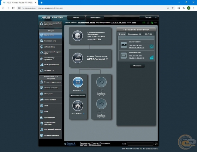Screen dimensions: 197x152
Task: Click the FAQ search input field
Action: tap(140, 144)
